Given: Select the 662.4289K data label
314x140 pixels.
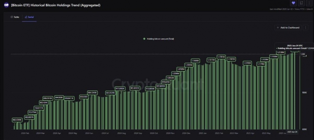Looking at the screenshot, I should [x=17, y=120].
